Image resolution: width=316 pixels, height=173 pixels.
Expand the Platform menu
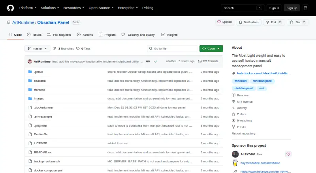pyautogui.click(x=28, y=8)
